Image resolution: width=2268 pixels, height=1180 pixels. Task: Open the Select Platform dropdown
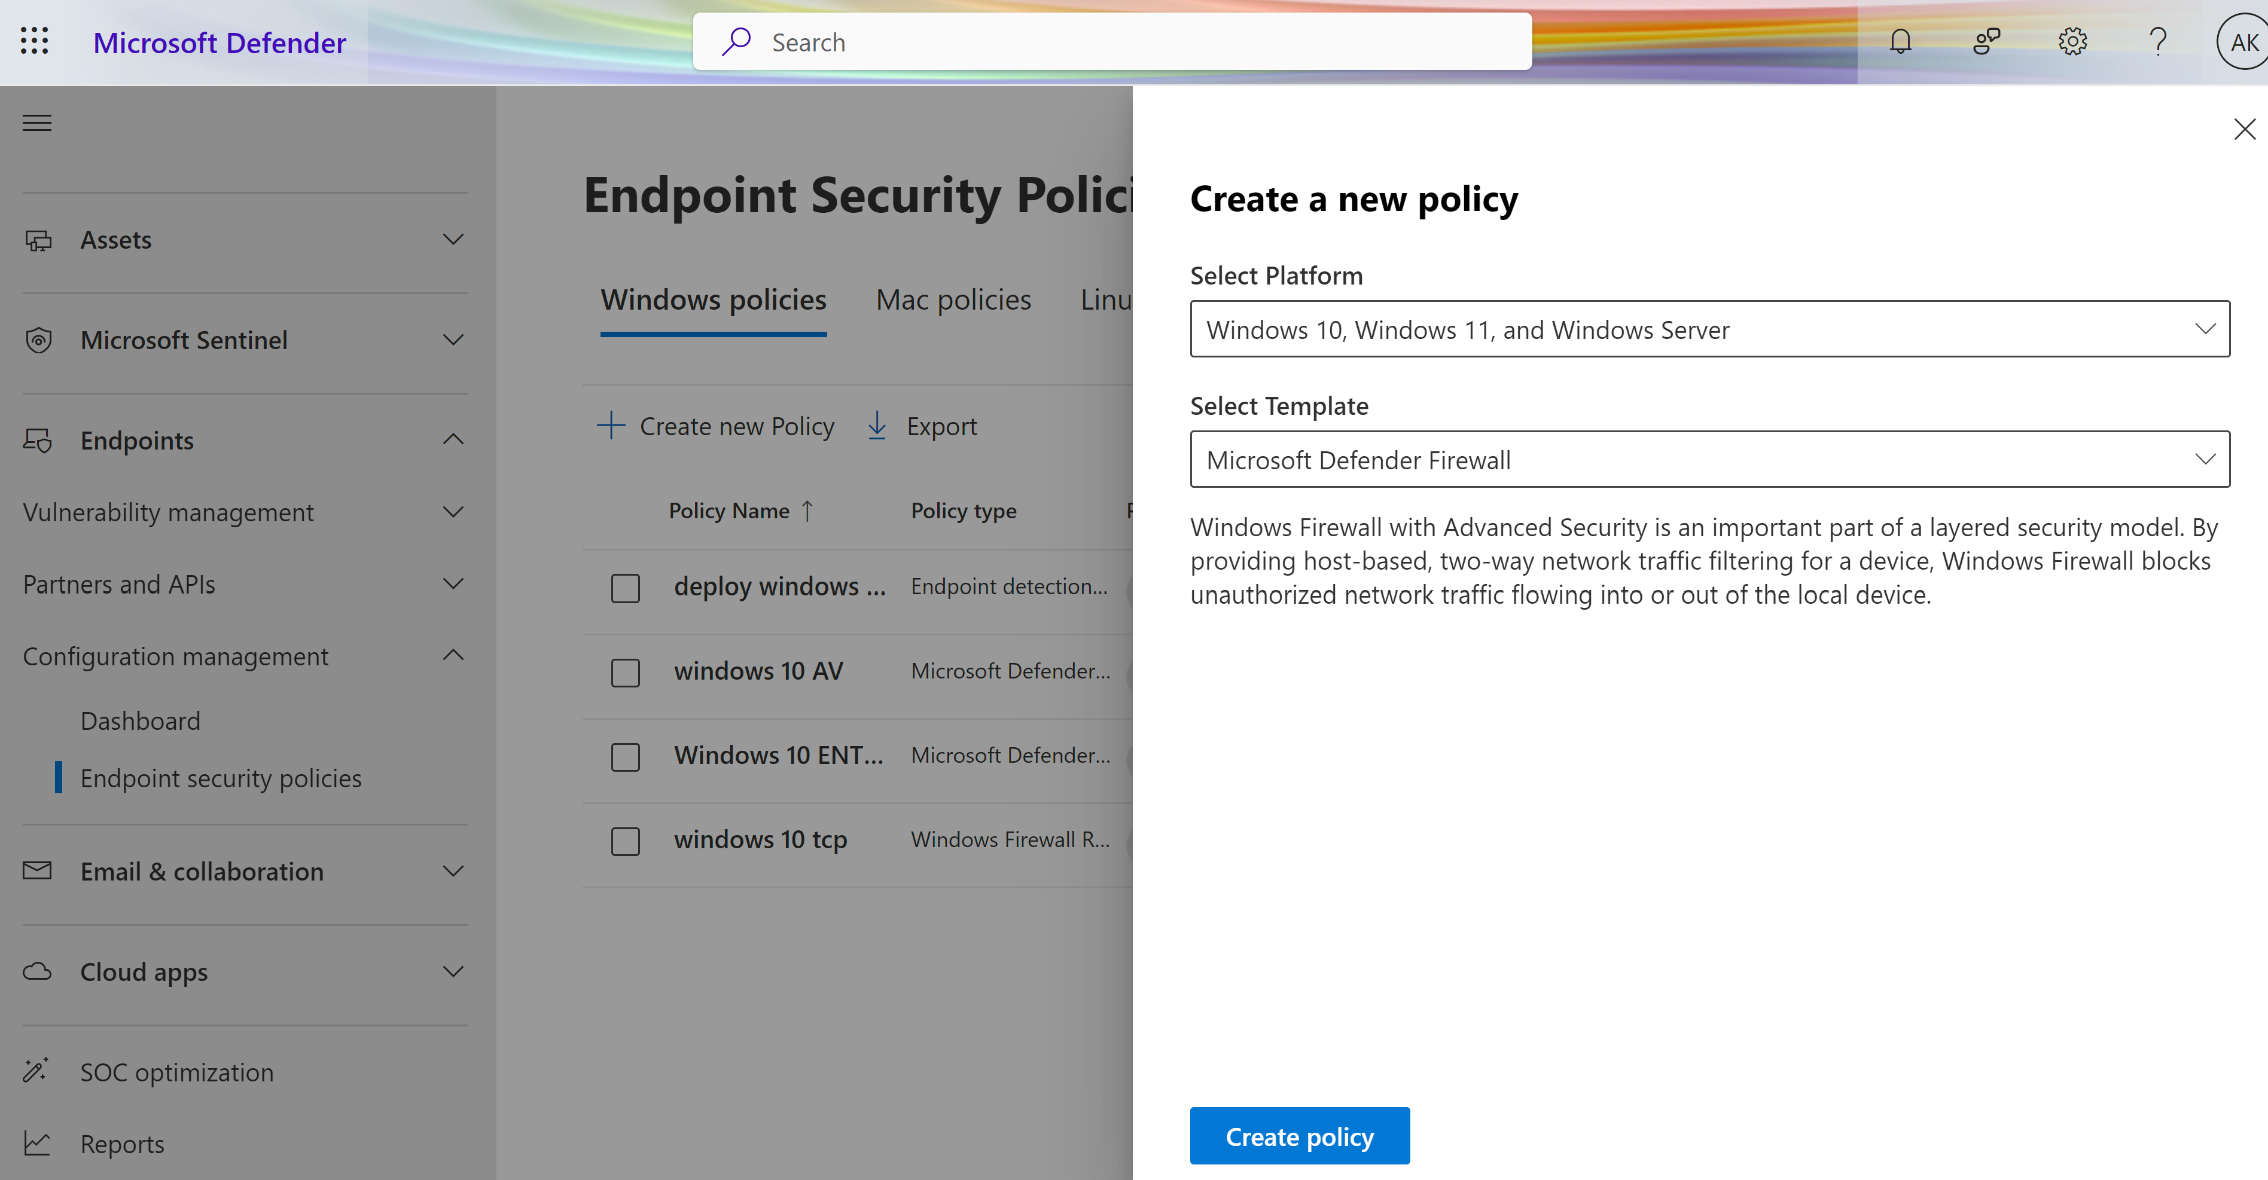click(x=1710, y=329)
